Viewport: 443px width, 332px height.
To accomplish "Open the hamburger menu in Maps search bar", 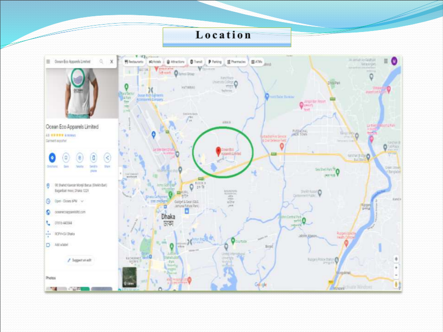I will point(48,61).
